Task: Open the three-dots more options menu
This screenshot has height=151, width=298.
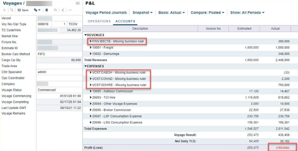Action: coord(70,10)
